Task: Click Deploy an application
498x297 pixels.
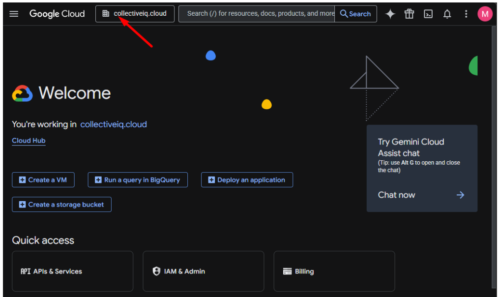Action: click(x=247, y=179)
